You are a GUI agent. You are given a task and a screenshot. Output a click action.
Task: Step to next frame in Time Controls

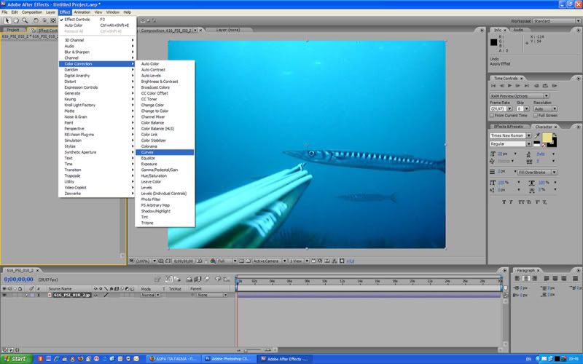coord(518,86)
